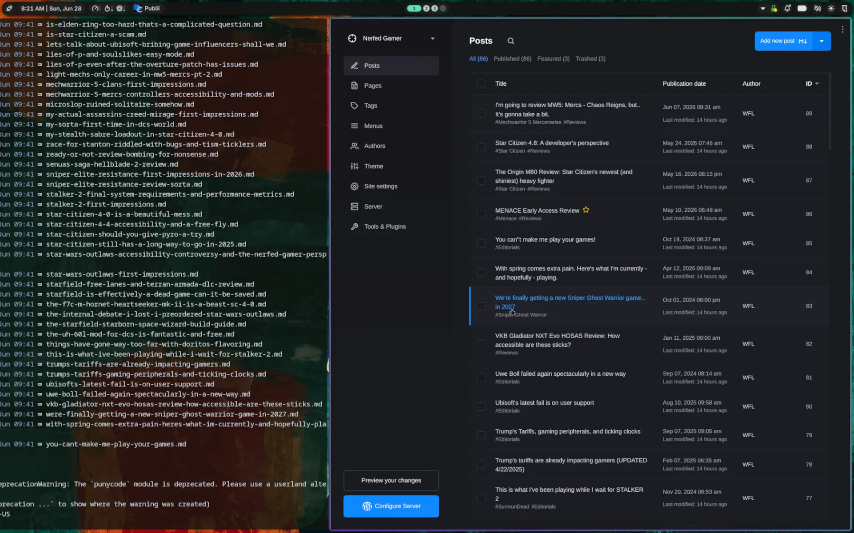This screenshot has height=533, width=854.
Task: Select the Published (86) filter
Action: coord(512,59)
